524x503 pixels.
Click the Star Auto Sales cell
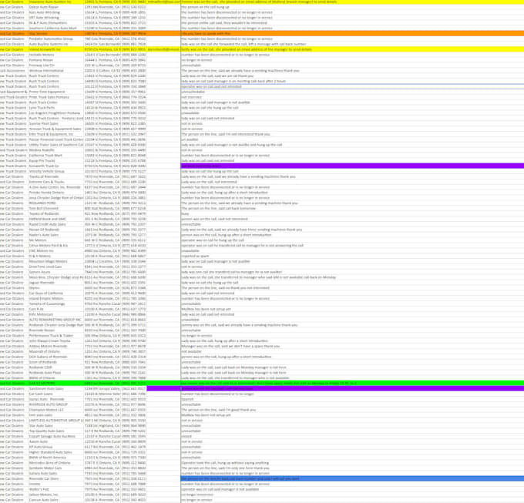(55, 426)
